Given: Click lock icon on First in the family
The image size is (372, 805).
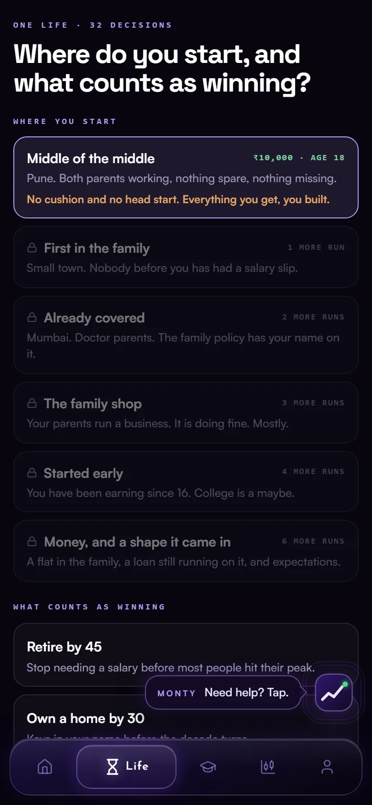Looking at the screenshot, I should click(x=32, y=248).
